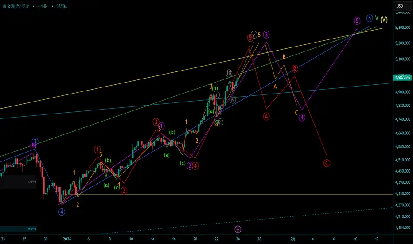Select the yellow (V) wave label
The image size is (413, 244).
coord(384,20)
